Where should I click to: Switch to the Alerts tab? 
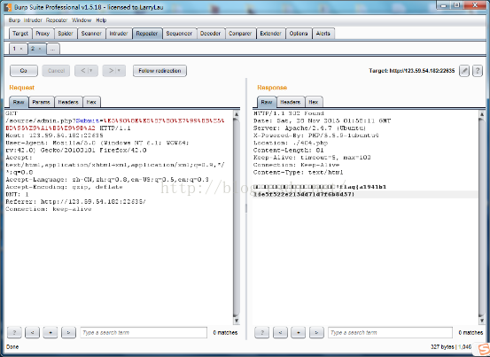323,34
